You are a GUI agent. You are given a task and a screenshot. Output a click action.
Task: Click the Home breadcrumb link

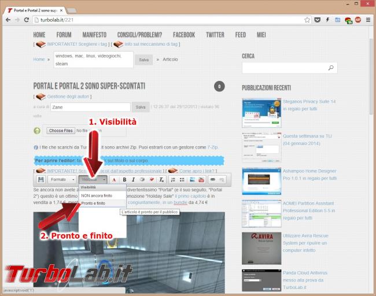click(x=39, y=59)
